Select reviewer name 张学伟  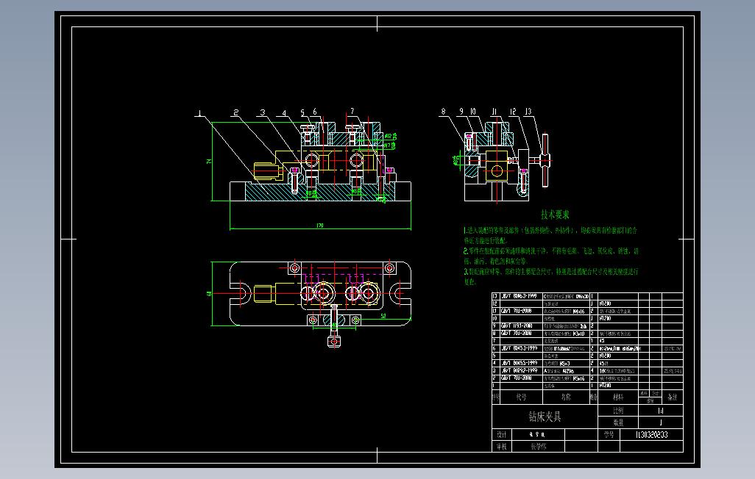pos(539,447)
